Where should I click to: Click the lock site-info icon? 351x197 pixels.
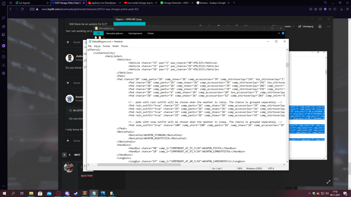click(37, 9)
